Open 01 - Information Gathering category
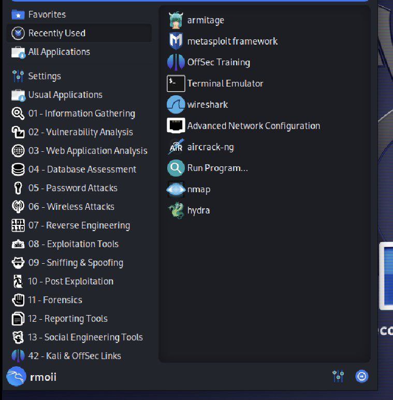This screenshot has height=400, width=393. [x=79, y=113]
